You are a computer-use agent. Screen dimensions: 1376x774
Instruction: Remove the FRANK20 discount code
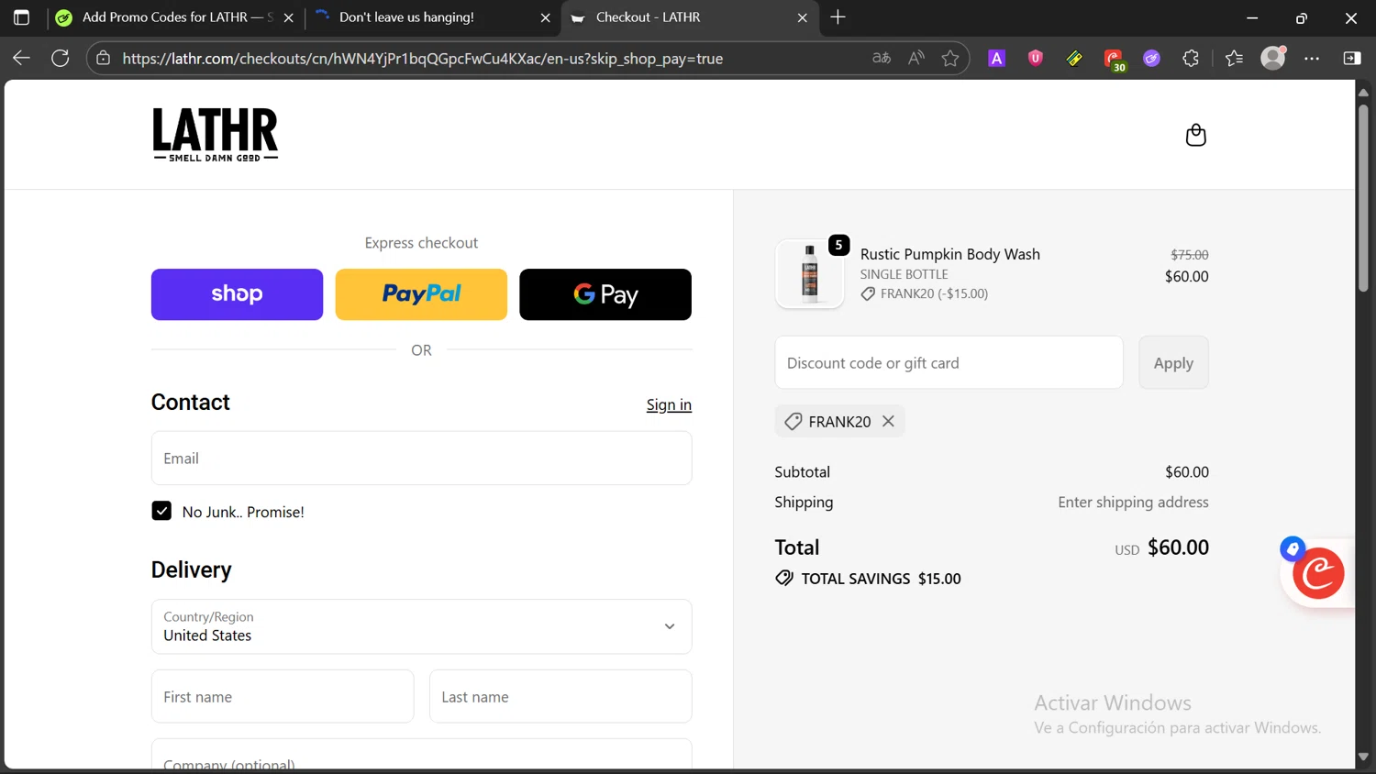(888, 421)
